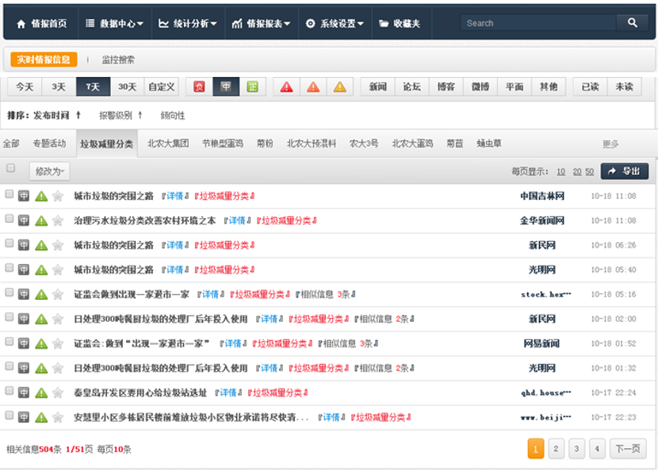Viewport: 658px width, 471px height.
Task: Open the 系统设置 dropdown menu
Action: pos(335,24)
